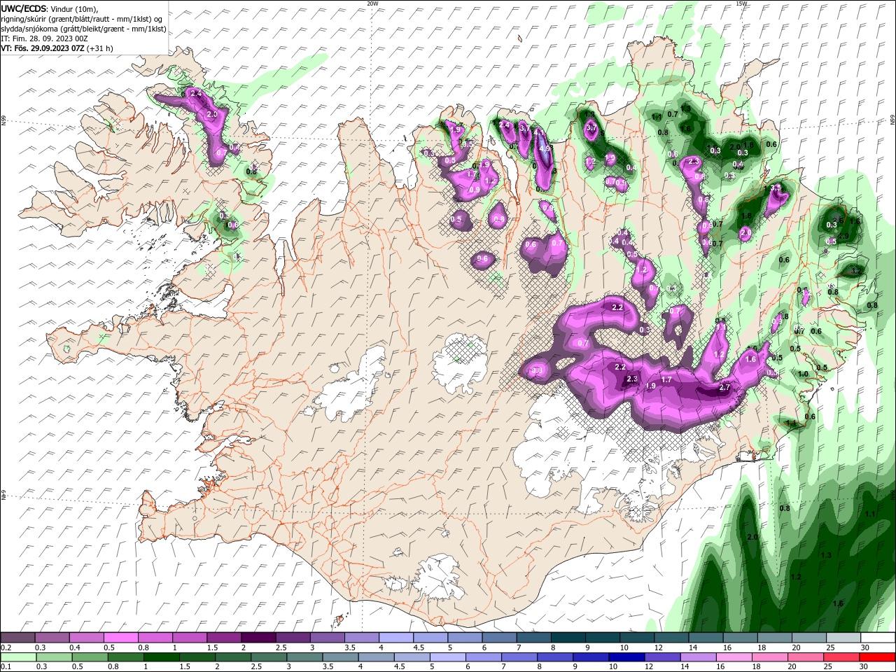Click the "0.4" label in the upper legend row

[74, 648]
